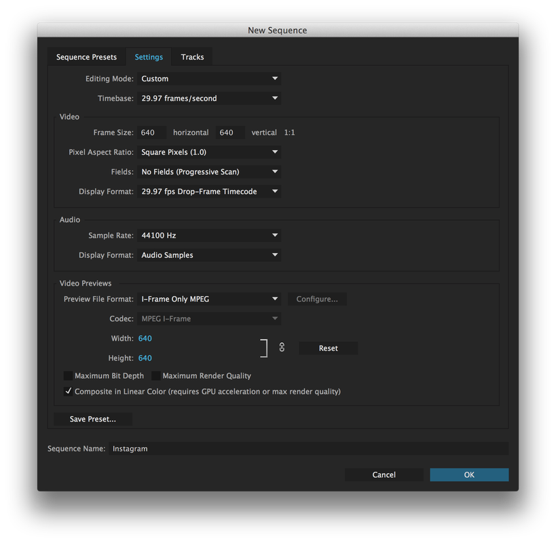
Task: Open the audio Display Format dropdown
Action: coord(209,255)
